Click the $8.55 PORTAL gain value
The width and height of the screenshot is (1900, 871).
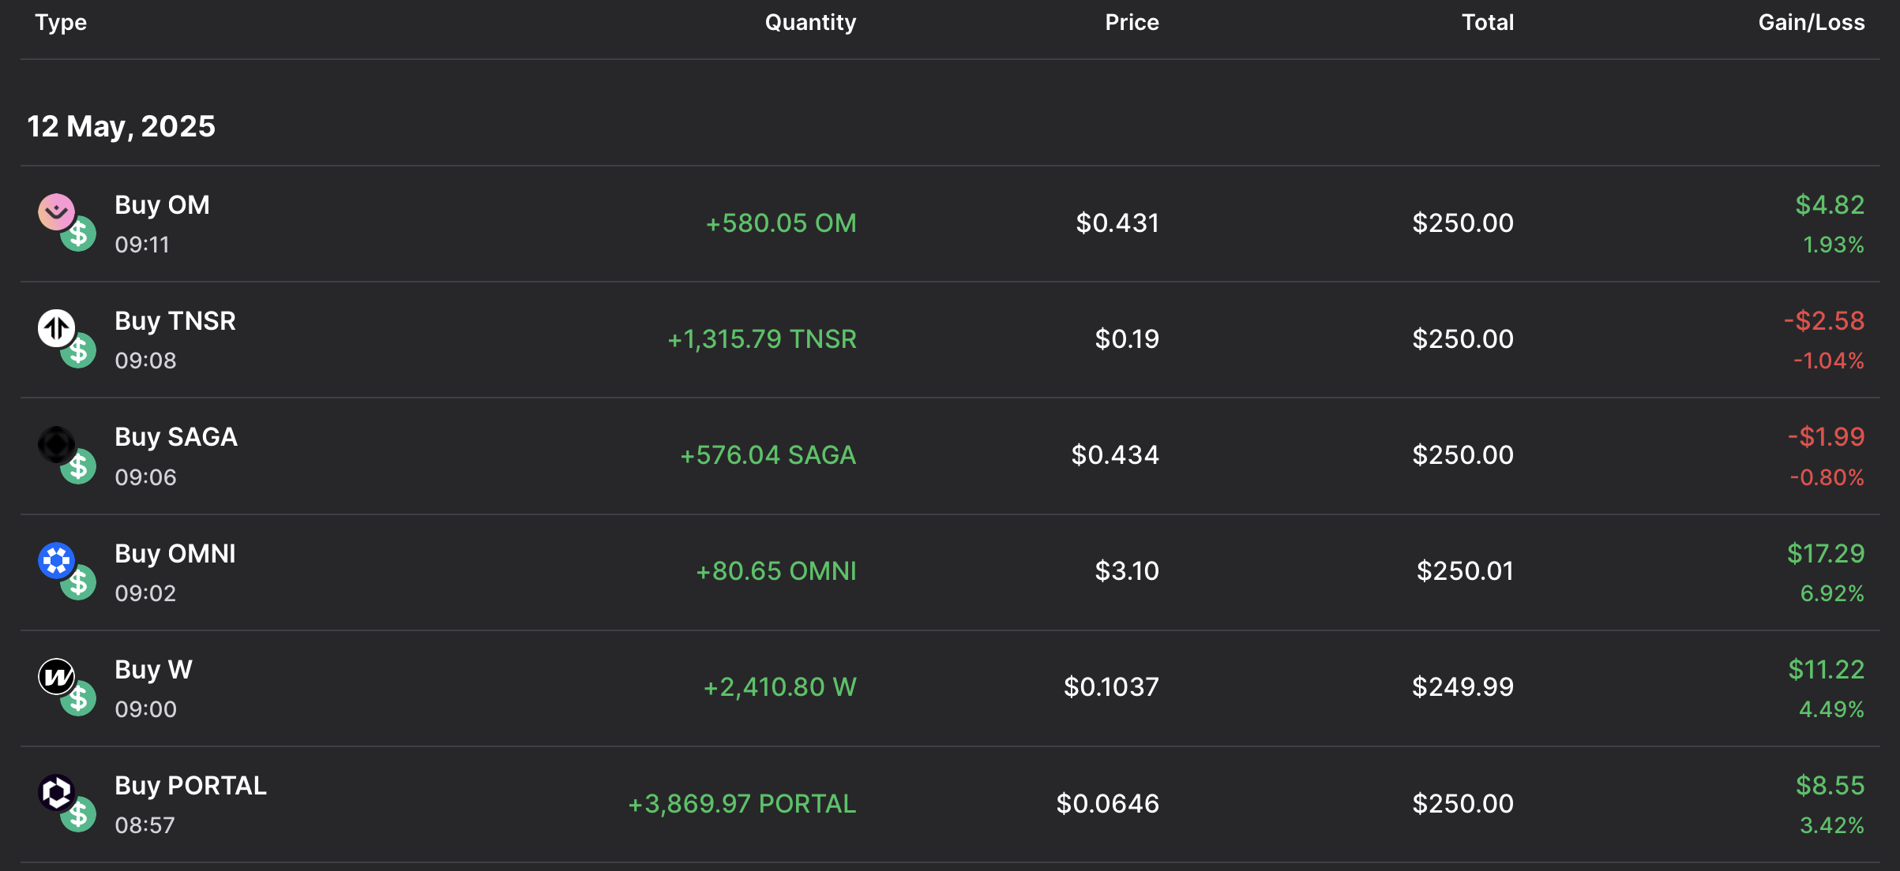[x=1829, y=786]
